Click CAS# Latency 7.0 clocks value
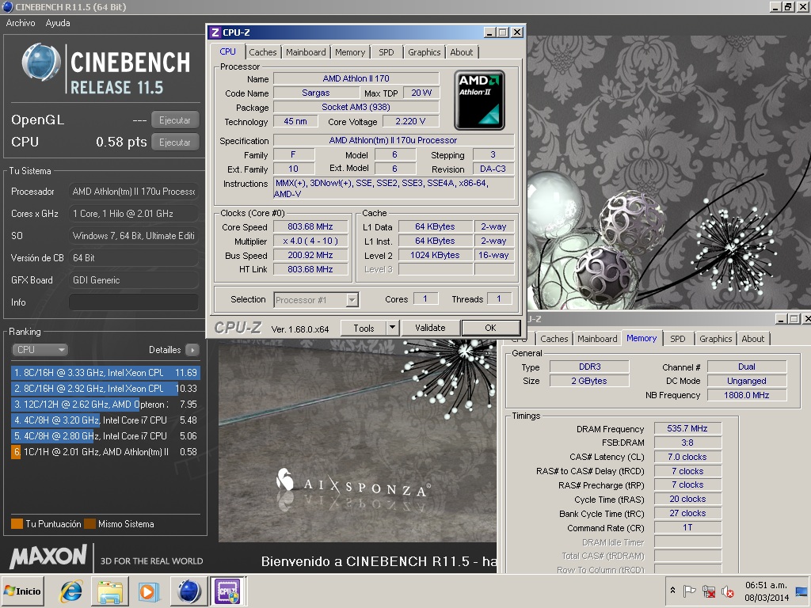 [x=687, y=457]
